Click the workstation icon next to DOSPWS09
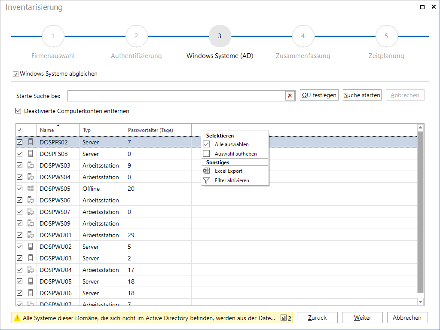Screen dimensions: 440x330 click(31, 223)
